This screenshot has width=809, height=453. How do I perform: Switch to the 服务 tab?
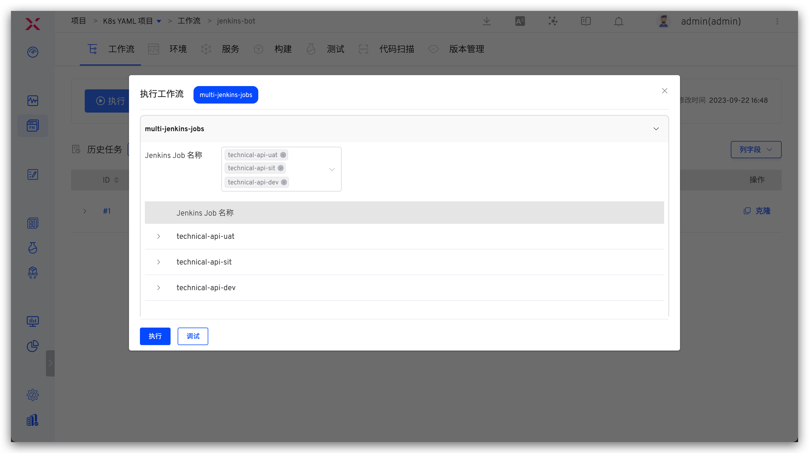[x=220, y=49]
